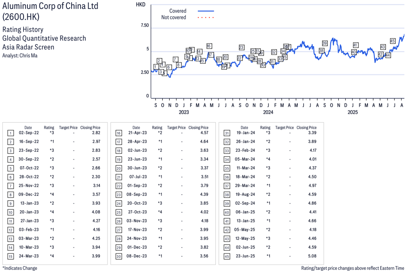The width and height of the screenshot is (409, 271).
Task: Click the numbered box 31 beside 19-Jan-24
Action: point(227,133)
